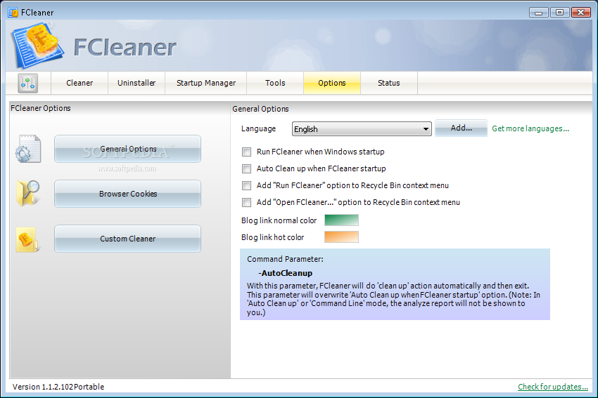Open the Custom Cleaner section button

(128, 239)
